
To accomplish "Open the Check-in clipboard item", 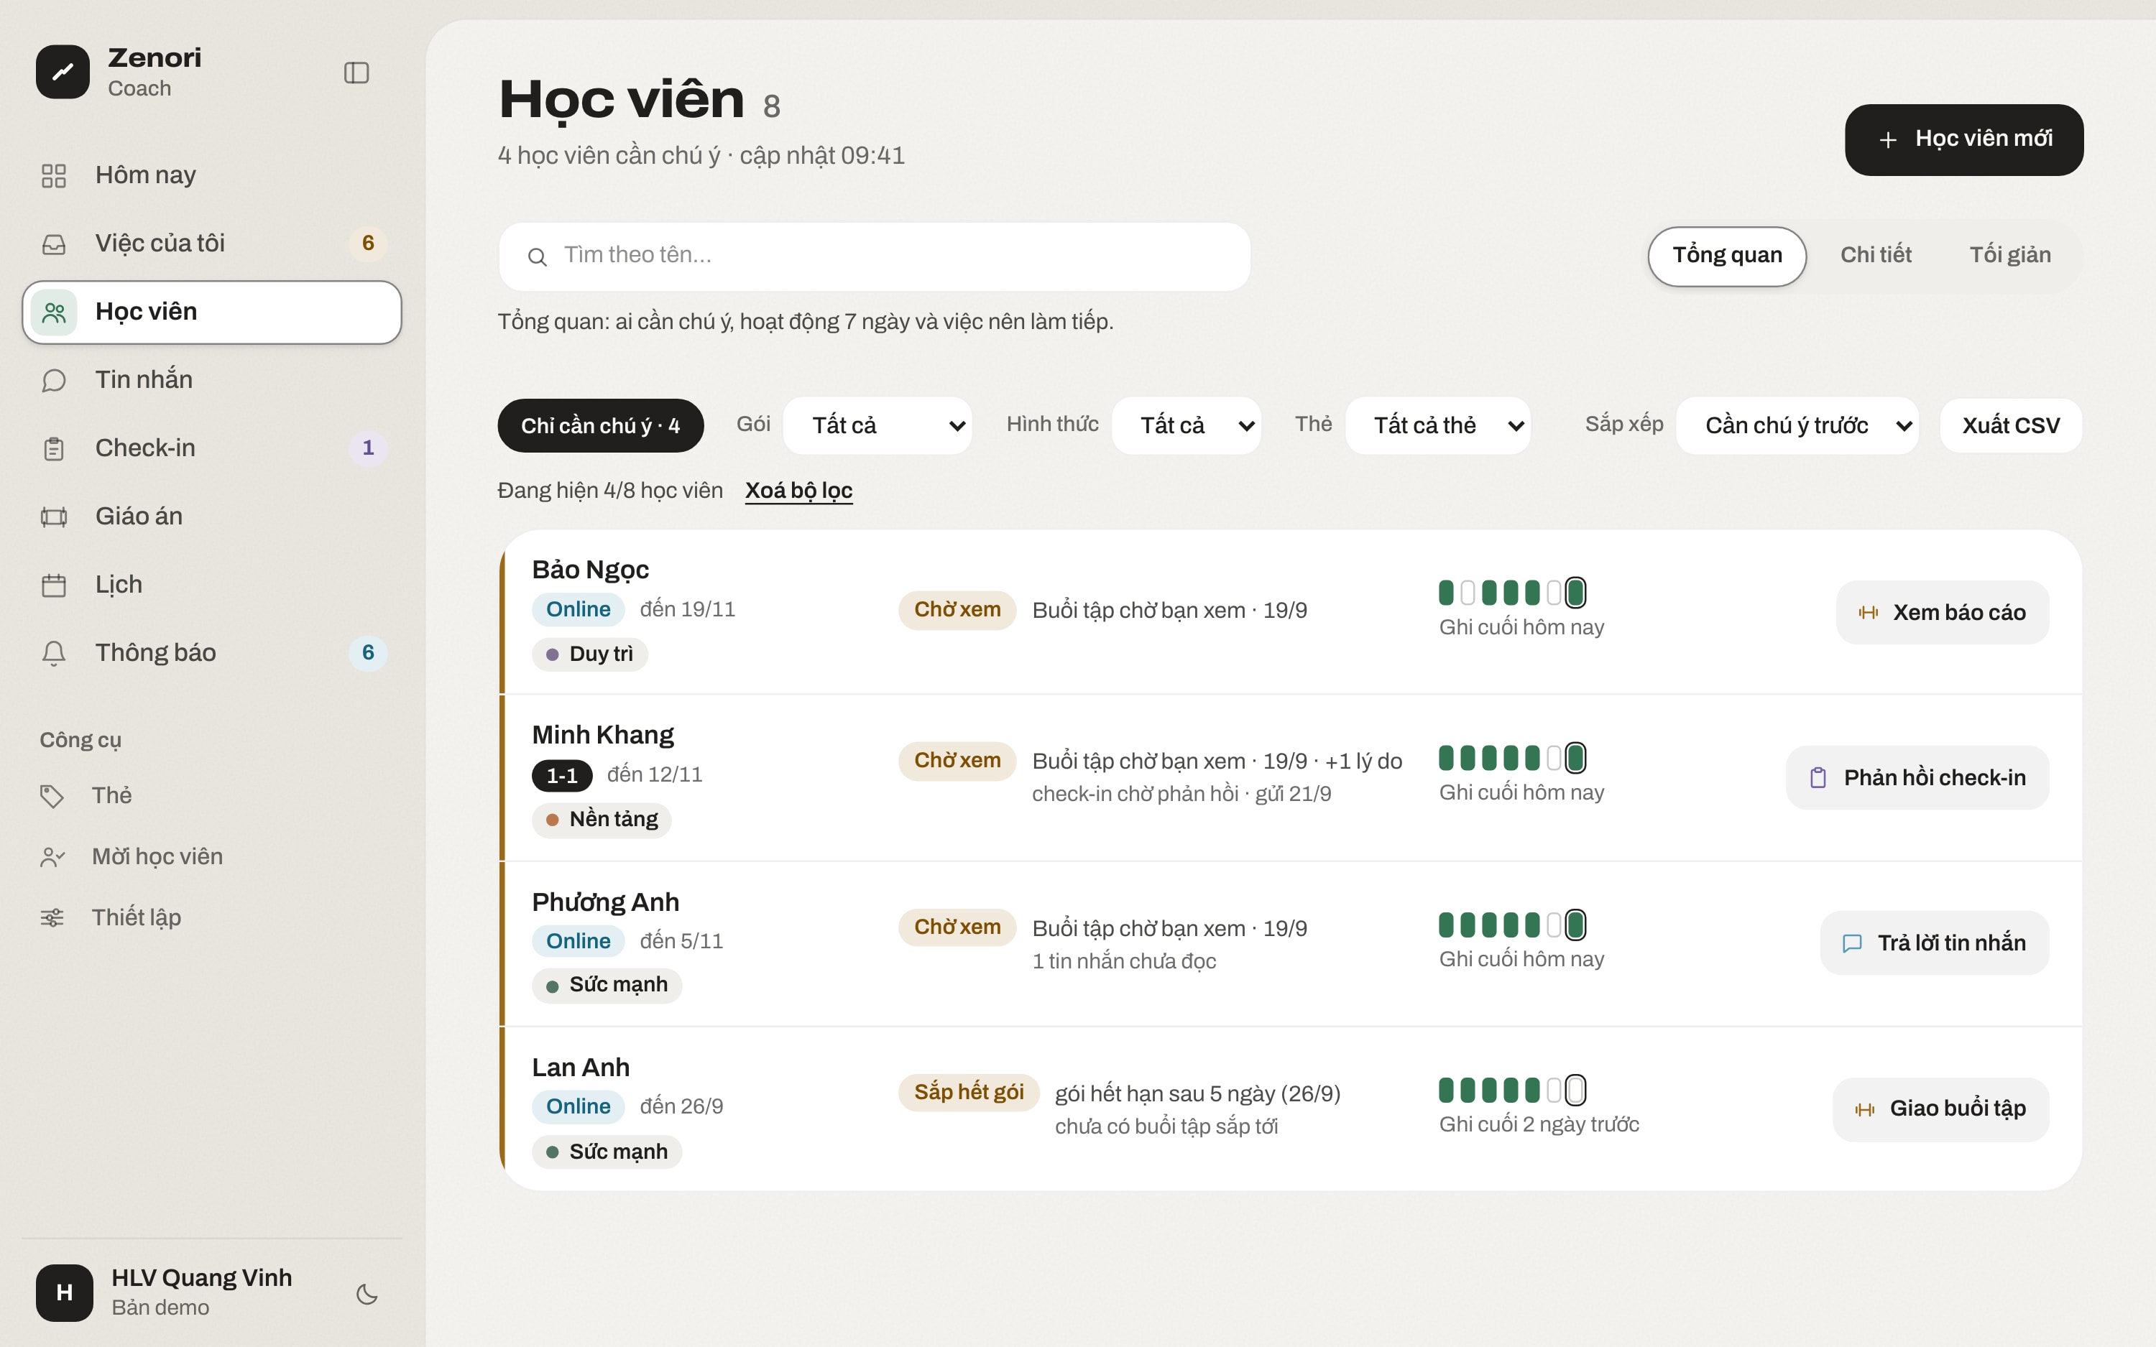I will [x=212, y=448].
